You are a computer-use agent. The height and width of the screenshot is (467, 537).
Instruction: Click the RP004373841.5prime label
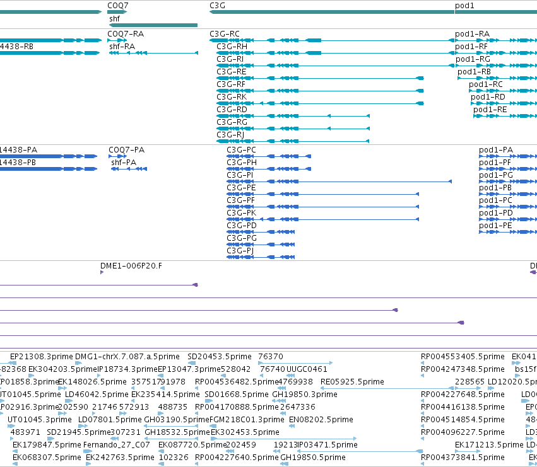pyautogui.click(x=463, y=458)
